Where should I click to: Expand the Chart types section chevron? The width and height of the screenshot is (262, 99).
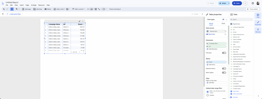click(x=226, y=19)
